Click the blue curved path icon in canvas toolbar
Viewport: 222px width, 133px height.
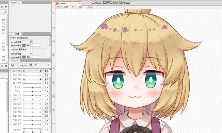click(60, 7)
